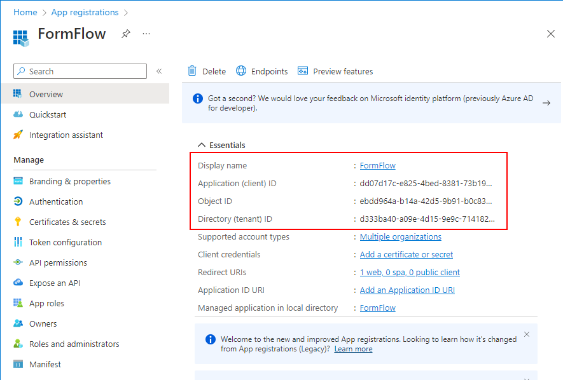Open the API permissions page

click(58, 262)
